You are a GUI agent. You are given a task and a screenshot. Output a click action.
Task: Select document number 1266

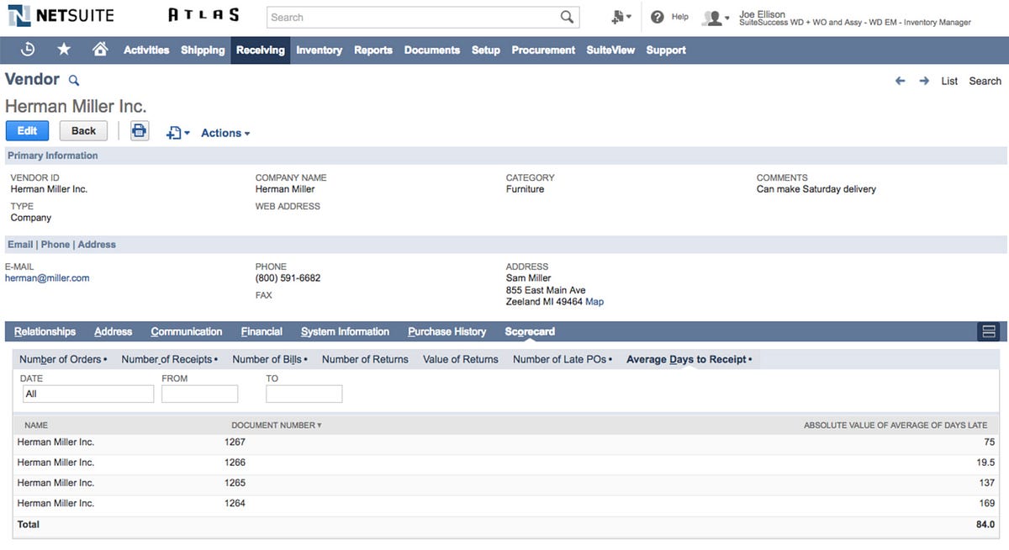[x=235, y=463]
